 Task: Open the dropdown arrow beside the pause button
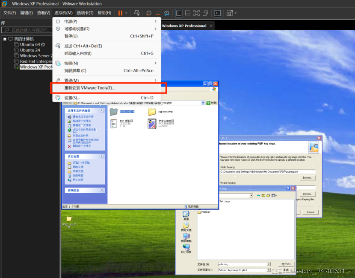click(126, 13)
